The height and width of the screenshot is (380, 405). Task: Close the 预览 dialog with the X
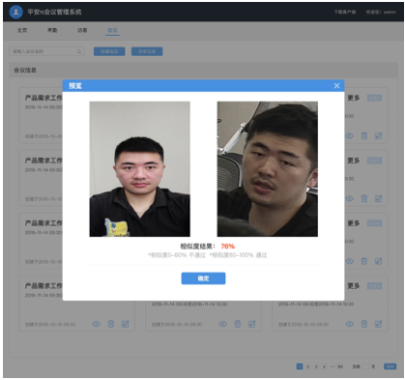coord(336,86)
